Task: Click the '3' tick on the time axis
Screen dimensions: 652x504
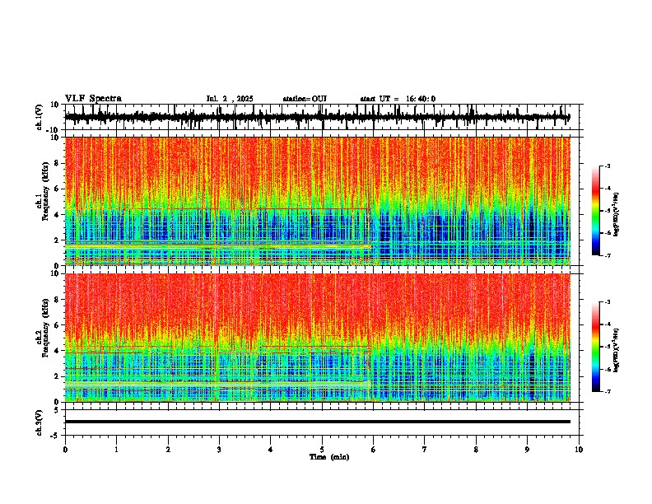Action: pyautogui.click(x=219, y=450)
